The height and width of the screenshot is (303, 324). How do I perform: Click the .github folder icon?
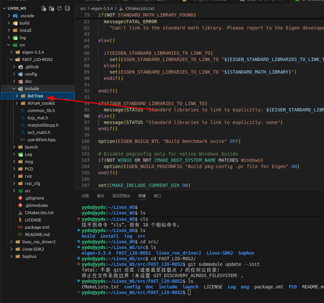(x=21, y=67)
